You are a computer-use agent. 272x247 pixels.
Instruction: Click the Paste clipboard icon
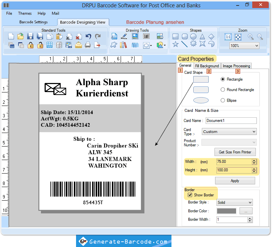59,37
